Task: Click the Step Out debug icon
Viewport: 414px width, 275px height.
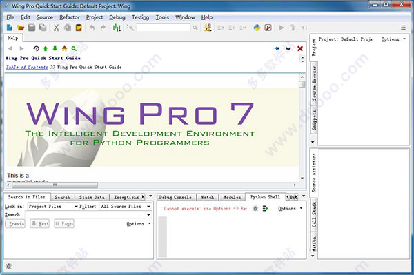Action: pyautogui.click(x=304, y=28)
